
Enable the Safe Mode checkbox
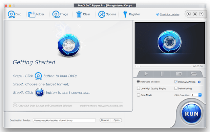click(138, 95)
